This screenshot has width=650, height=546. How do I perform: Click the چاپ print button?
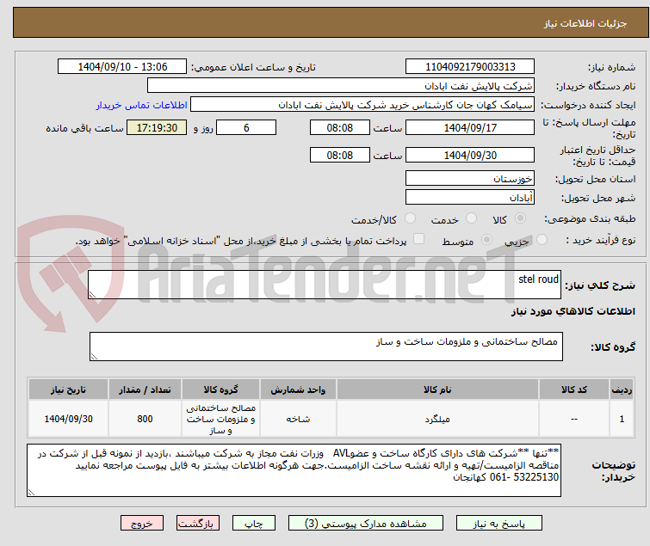(254, 524)
